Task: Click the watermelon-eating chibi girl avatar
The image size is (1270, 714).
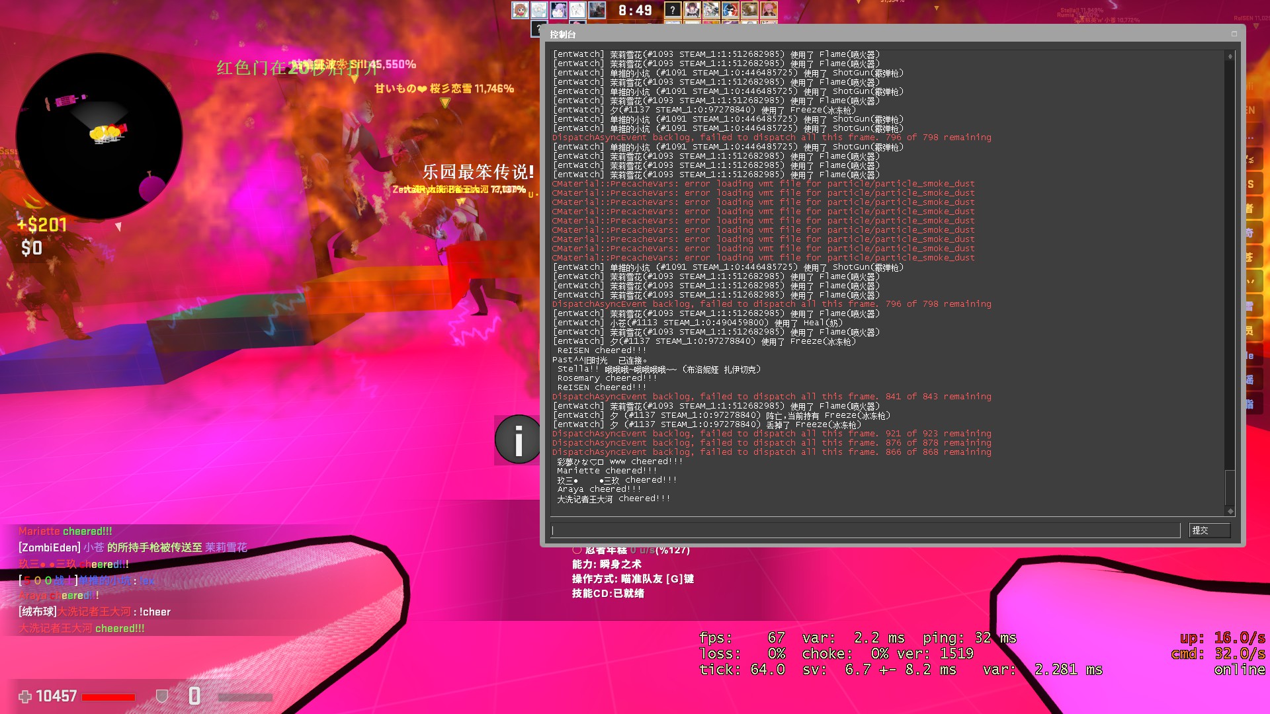Action: [520, 10]
